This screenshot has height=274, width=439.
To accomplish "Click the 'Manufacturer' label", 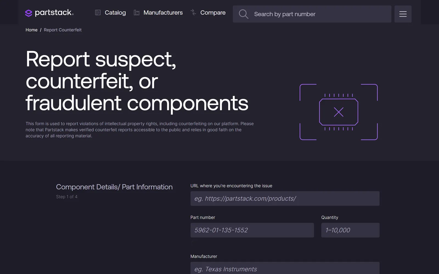I will tap(204, 256).
